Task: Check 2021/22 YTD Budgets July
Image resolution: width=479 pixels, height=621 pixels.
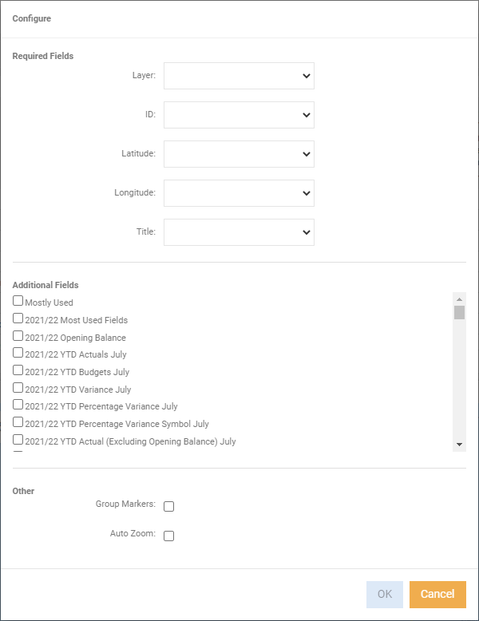Action: [18, 370]
